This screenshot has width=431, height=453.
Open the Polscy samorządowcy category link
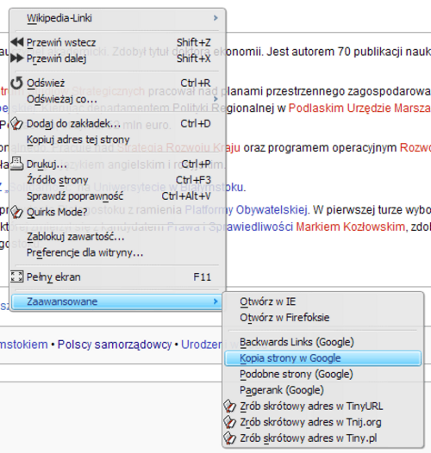tap(115, 344)
